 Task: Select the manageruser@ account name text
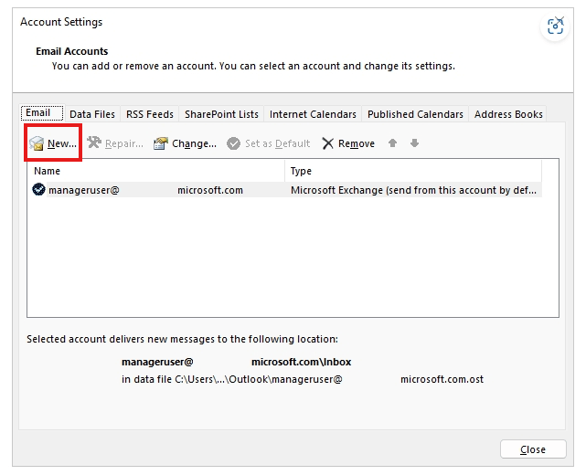84,190
